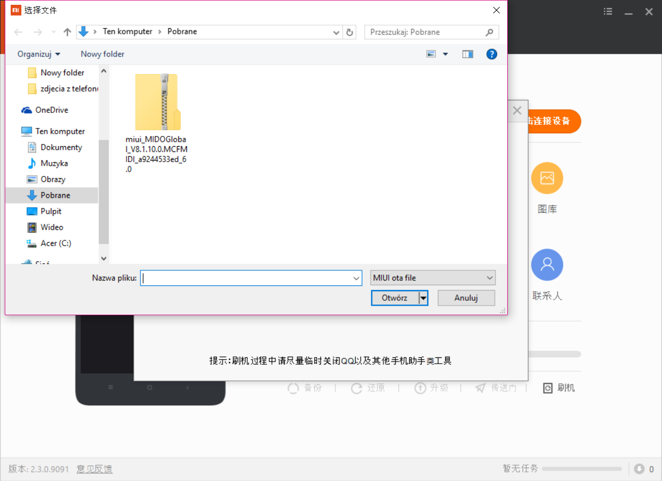
Task: Click the gallery (图库) icon
Action: (547, 178)
